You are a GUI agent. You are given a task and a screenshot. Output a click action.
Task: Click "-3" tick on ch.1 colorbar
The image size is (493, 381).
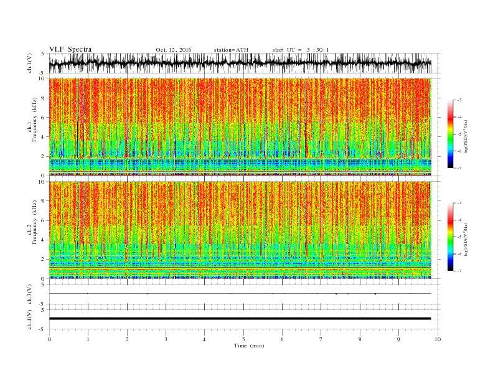[459, 100]
